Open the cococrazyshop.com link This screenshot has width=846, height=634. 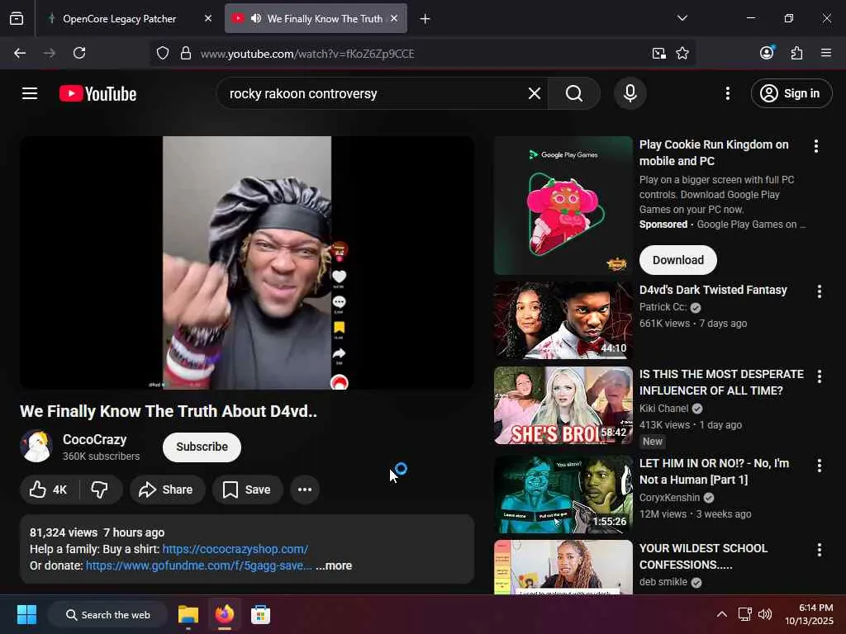point(235,549)
